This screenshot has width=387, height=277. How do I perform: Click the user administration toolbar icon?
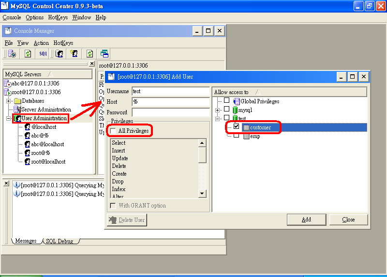pos(59,54)
